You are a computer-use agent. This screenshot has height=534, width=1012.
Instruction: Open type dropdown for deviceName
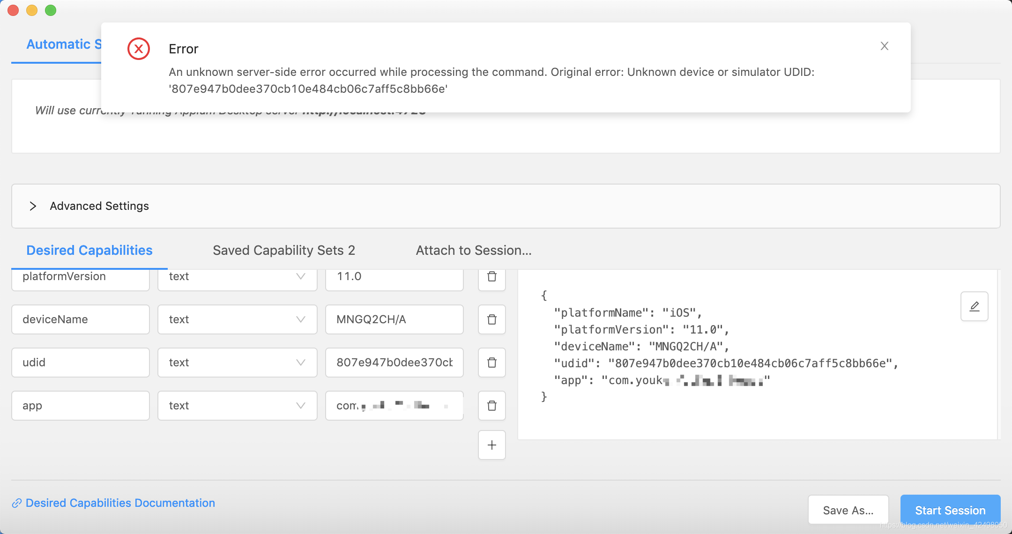(x=237, y=319)
